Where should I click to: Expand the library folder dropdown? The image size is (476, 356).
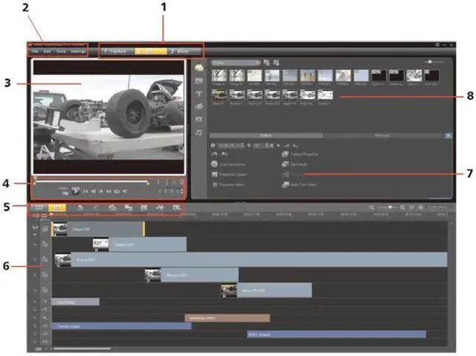click(x=236, y=62)
